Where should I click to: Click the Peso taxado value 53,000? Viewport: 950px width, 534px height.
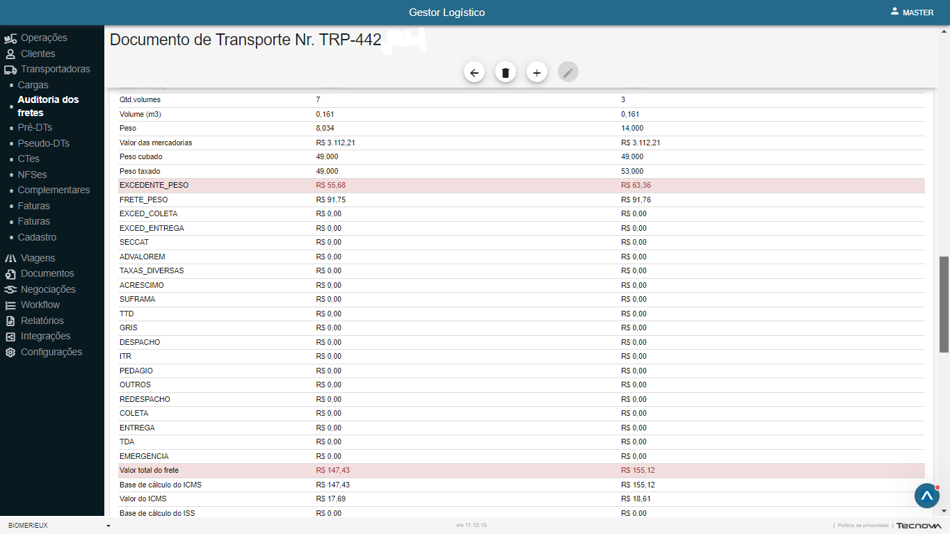click(632, 171)
